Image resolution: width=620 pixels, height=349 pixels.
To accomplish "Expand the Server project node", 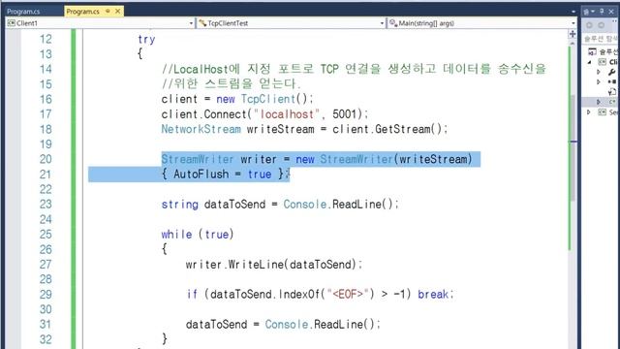I will 589,112.
